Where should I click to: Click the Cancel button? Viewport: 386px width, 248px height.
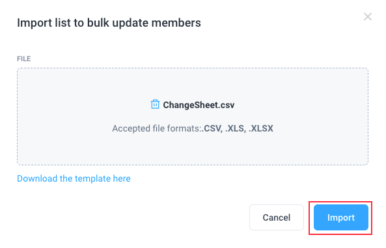pyautogui.click(x=277, y=217)
